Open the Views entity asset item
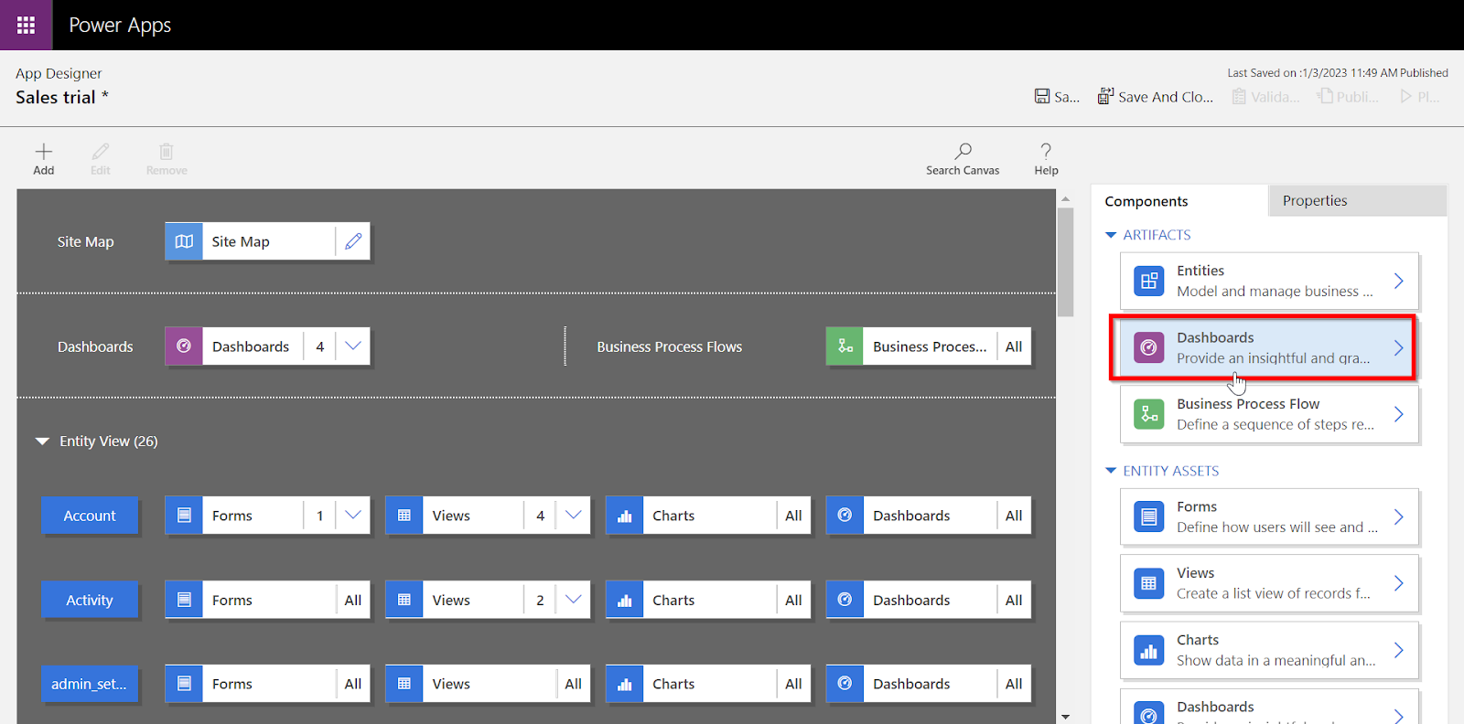The width and height of the screenshot is (1464, 724). click(x=1269, y=583)
